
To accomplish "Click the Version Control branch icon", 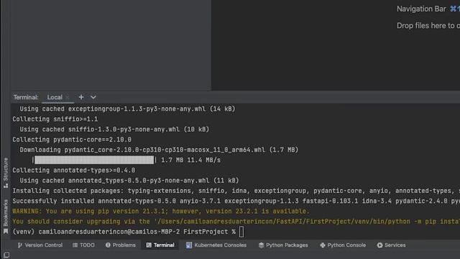I will pyautogui.click(x=19, y=245).
